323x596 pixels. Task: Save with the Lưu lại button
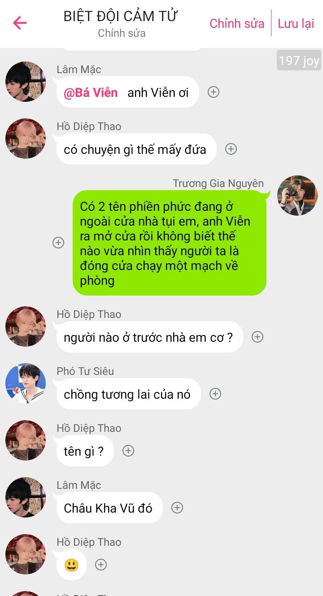[x=296, y=23]
